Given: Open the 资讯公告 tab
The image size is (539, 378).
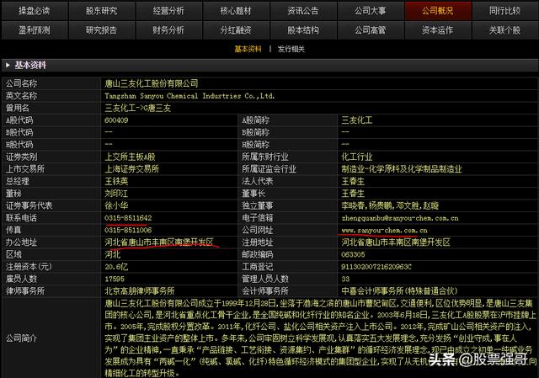Looking at the screenshot, I should 303,11.
